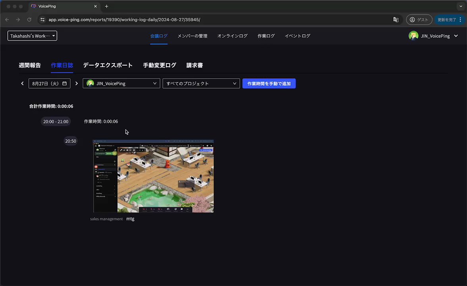
Task: Open イベントログ
Action: pyautogui.click(x=297, y=36)
